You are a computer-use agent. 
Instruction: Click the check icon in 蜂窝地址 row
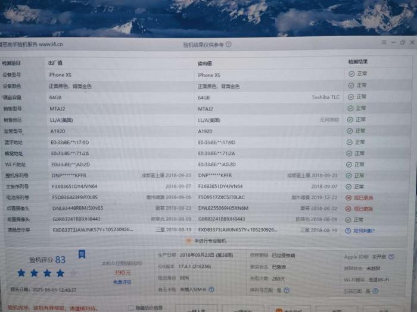pyautogui.click(x=349, y=153)
